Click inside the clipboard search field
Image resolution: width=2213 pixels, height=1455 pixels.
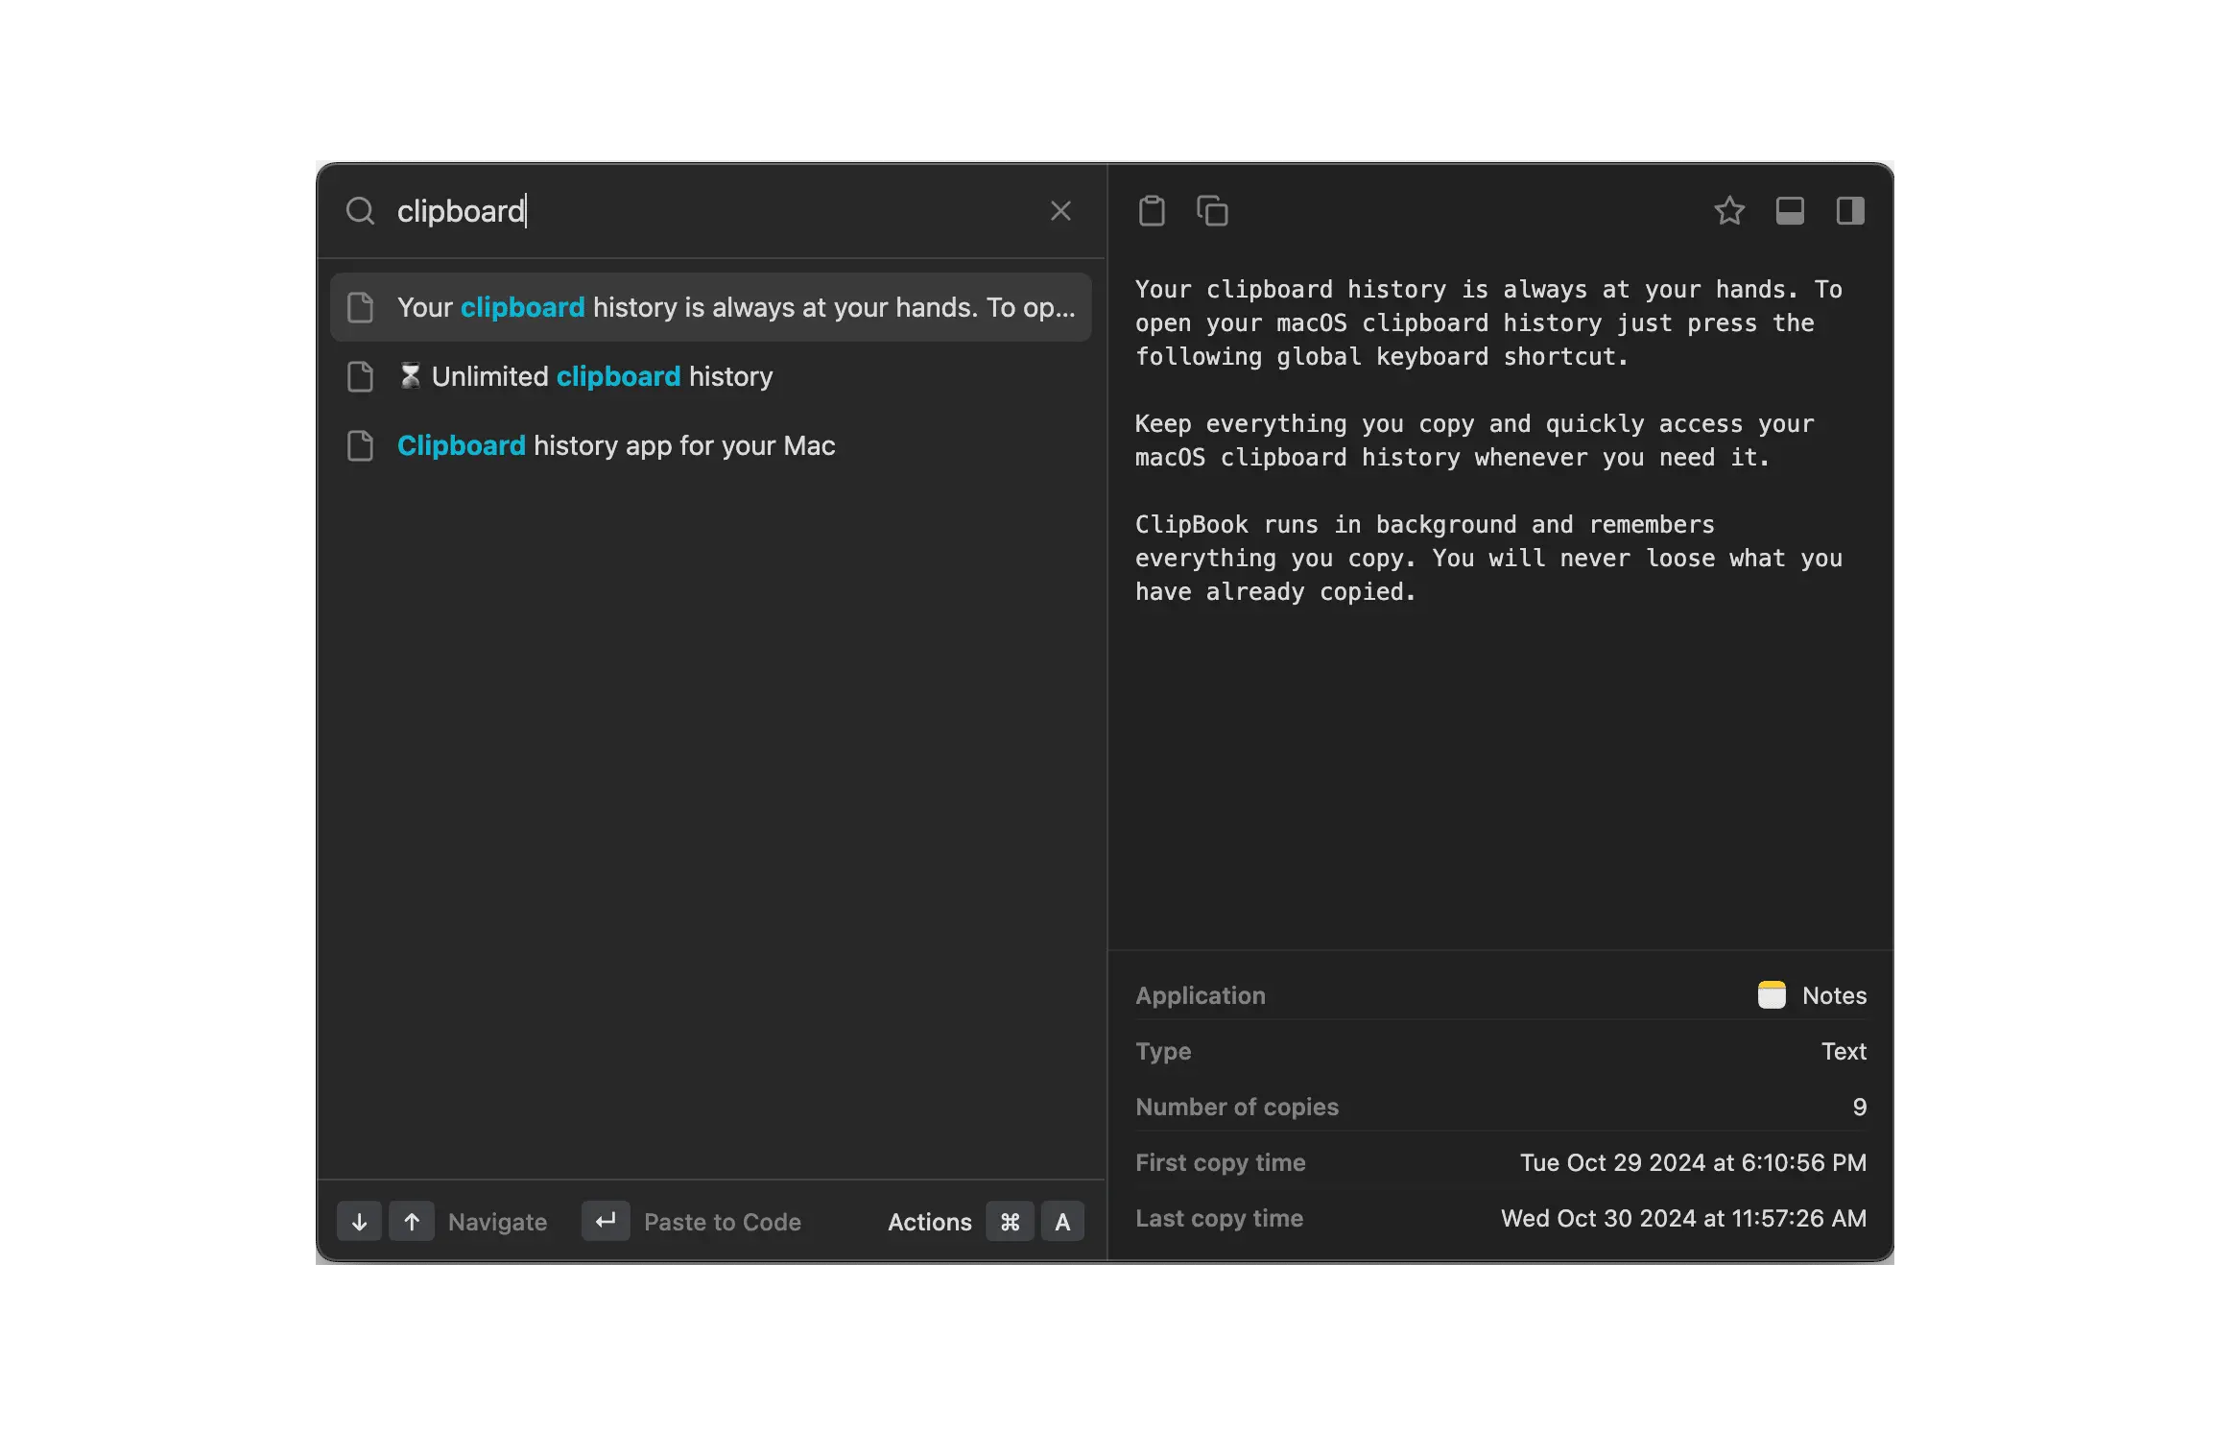point(710,211)
